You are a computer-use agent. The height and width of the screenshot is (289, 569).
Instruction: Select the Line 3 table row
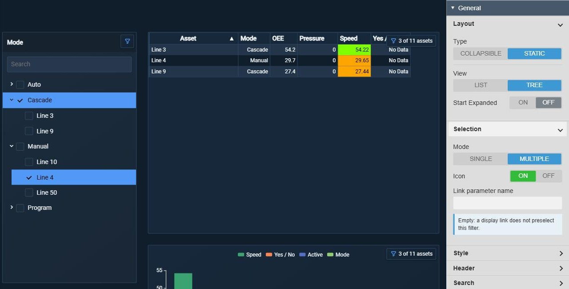coord(280,50)
